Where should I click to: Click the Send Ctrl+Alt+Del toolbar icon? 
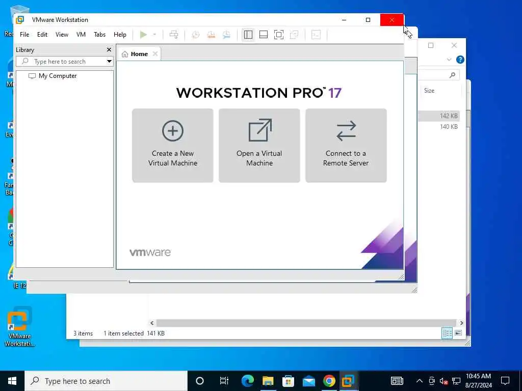coord(174,35)
